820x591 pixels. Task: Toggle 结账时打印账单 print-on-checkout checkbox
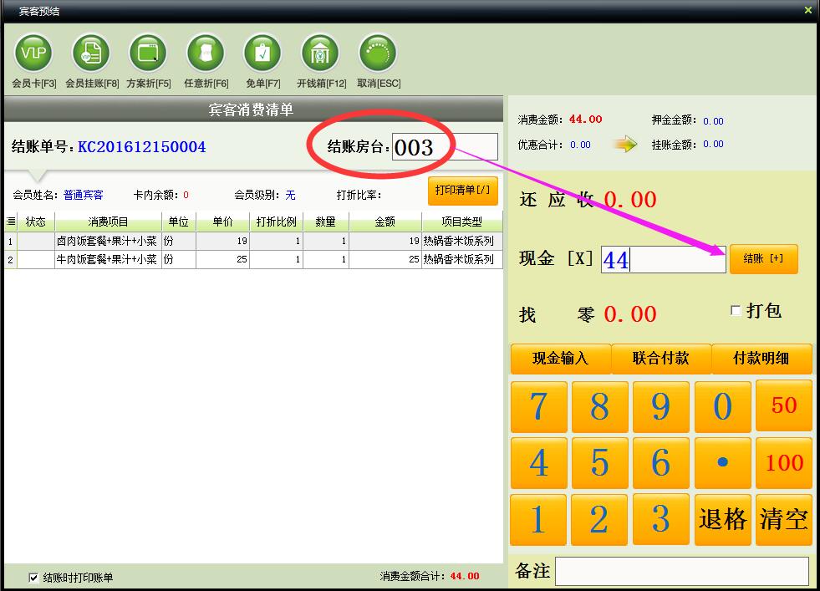click(x=33, y=577)
